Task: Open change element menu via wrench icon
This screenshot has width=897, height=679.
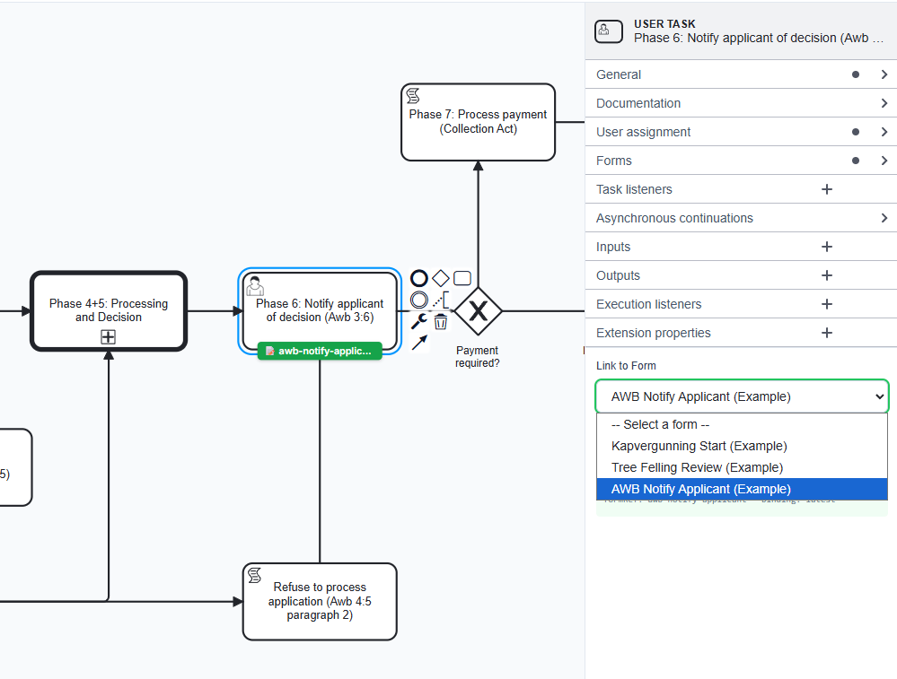Action: [x=418, y=321]
